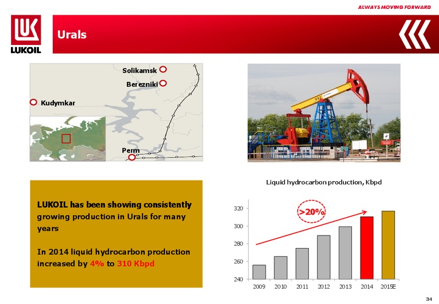Click 'In 2014 liquid hydrocarbon production' line
Image resolution: width=439 pixels, height=304 pixels.
114,252
